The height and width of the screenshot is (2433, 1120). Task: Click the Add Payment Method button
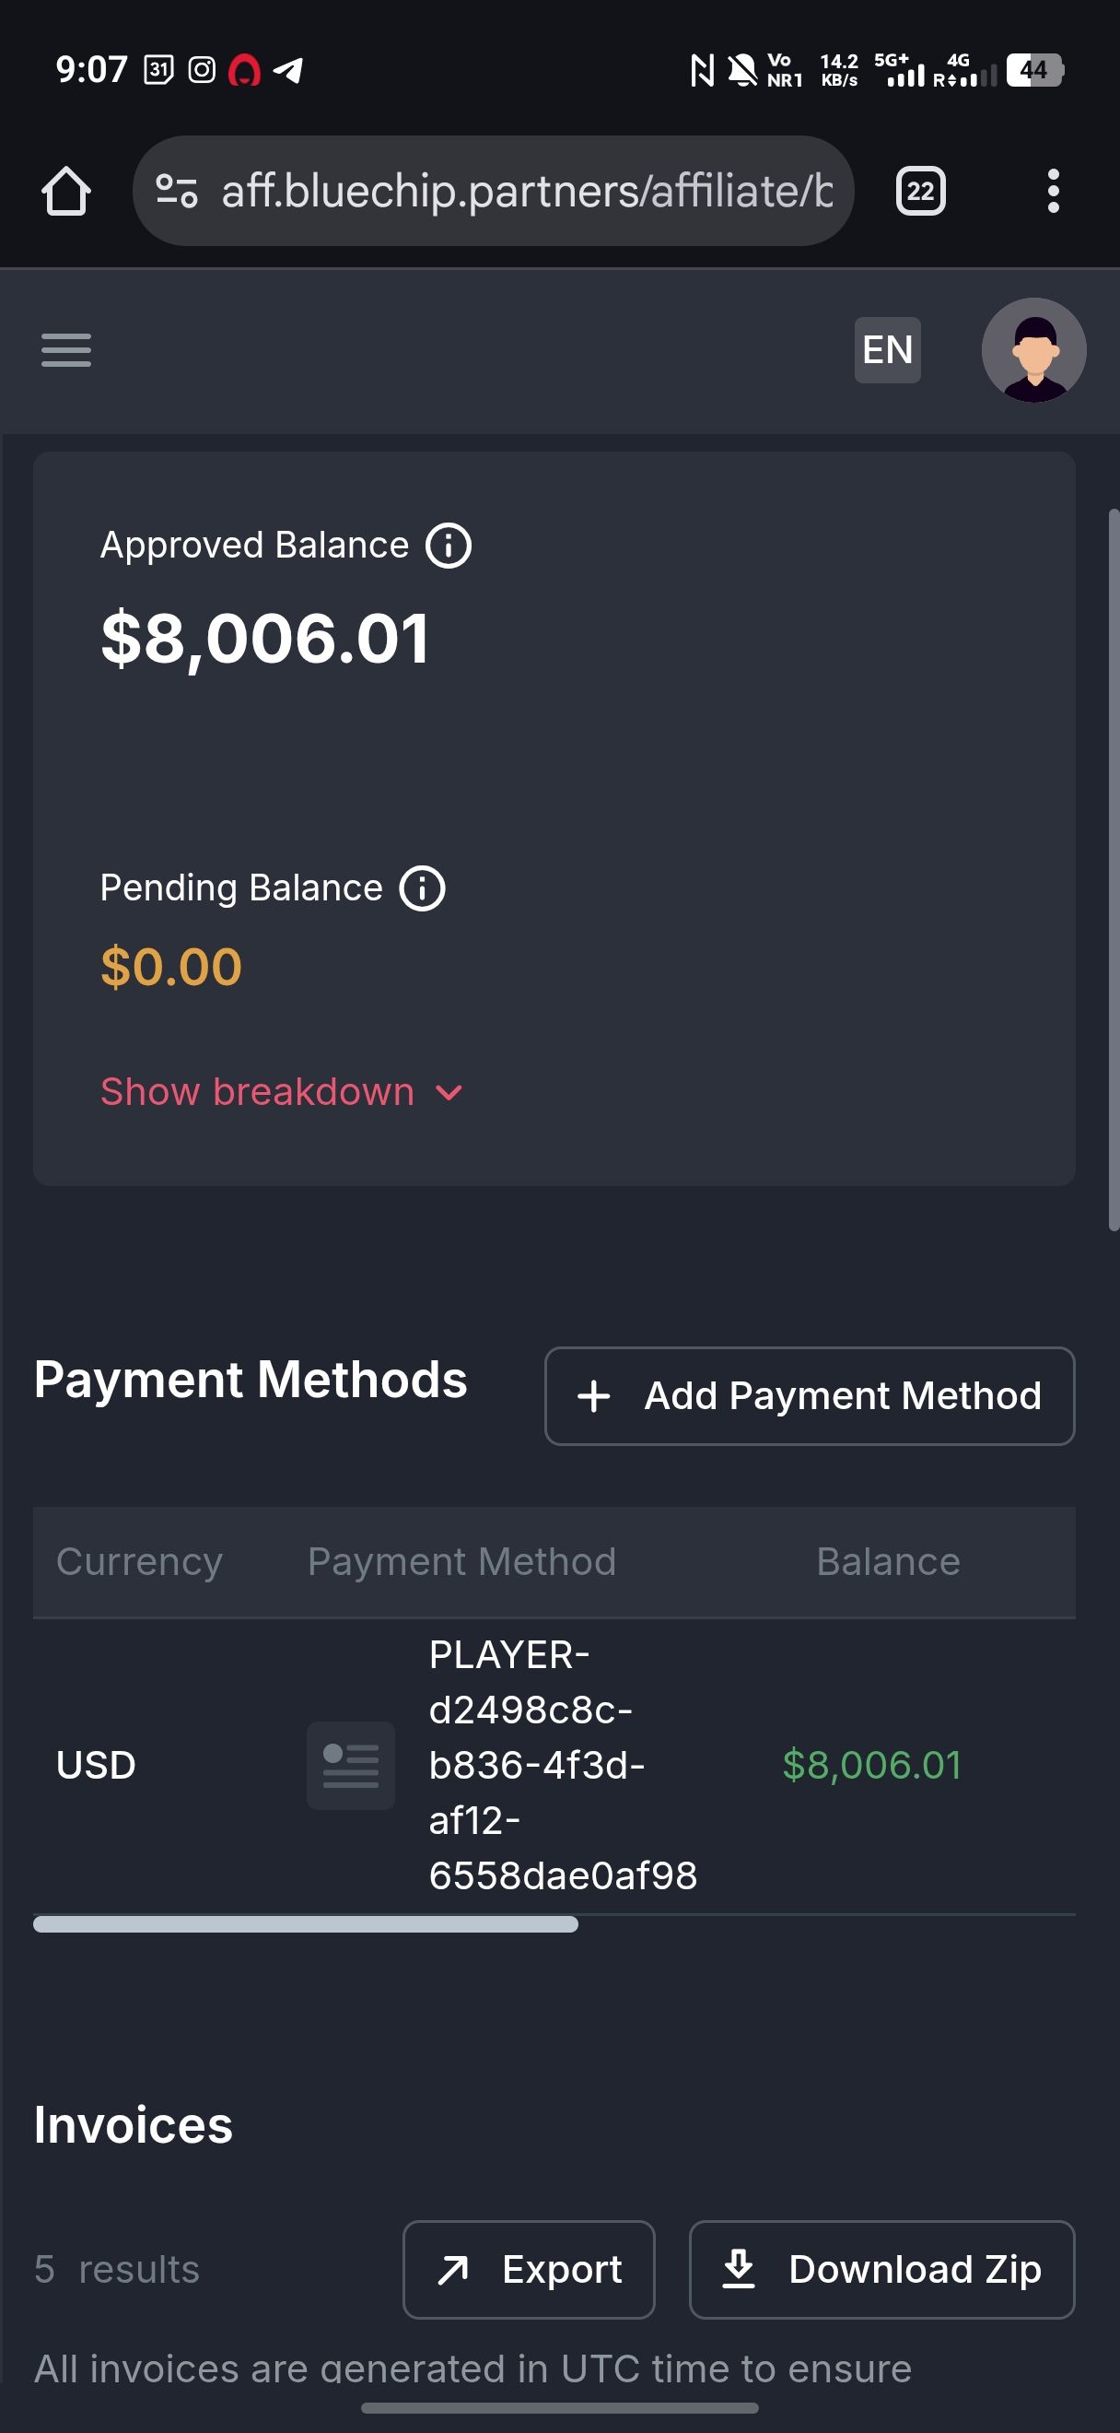tap(809, 1396)
